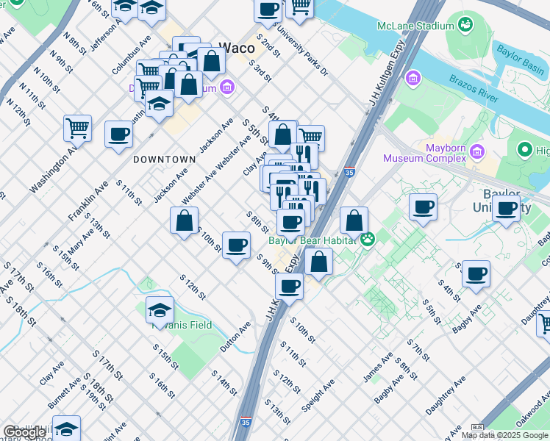Click the Kiwanis Field label
The width and height of the screenshot is (550, 441).
(x=182, y=325)
